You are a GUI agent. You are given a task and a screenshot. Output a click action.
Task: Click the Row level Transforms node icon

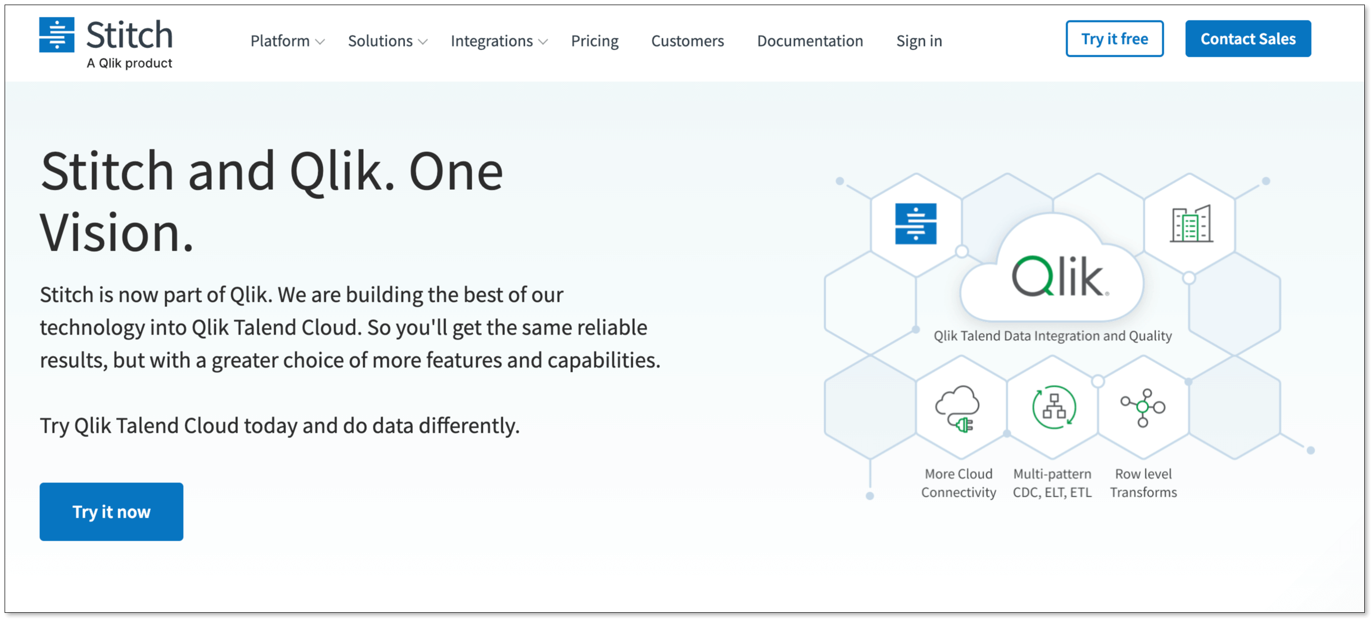pyautogui.click(x=1143, y=408)
